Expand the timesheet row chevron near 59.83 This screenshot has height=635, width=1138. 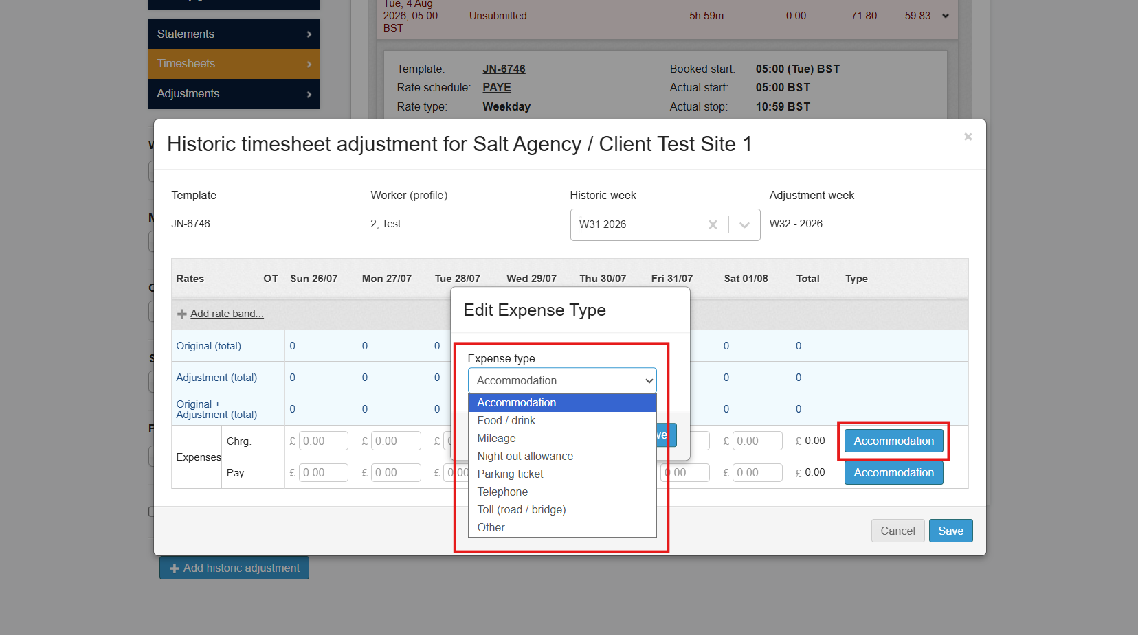point(946,16)
